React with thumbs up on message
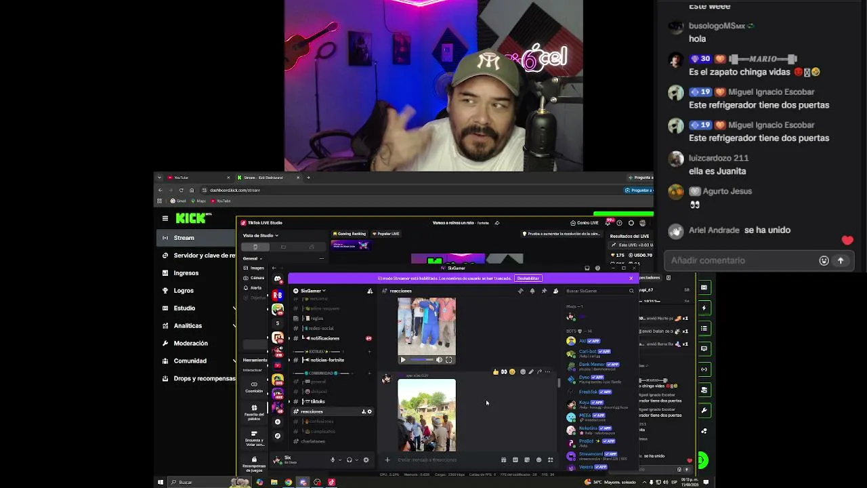The image size is (867, 488). coord(496,372)
